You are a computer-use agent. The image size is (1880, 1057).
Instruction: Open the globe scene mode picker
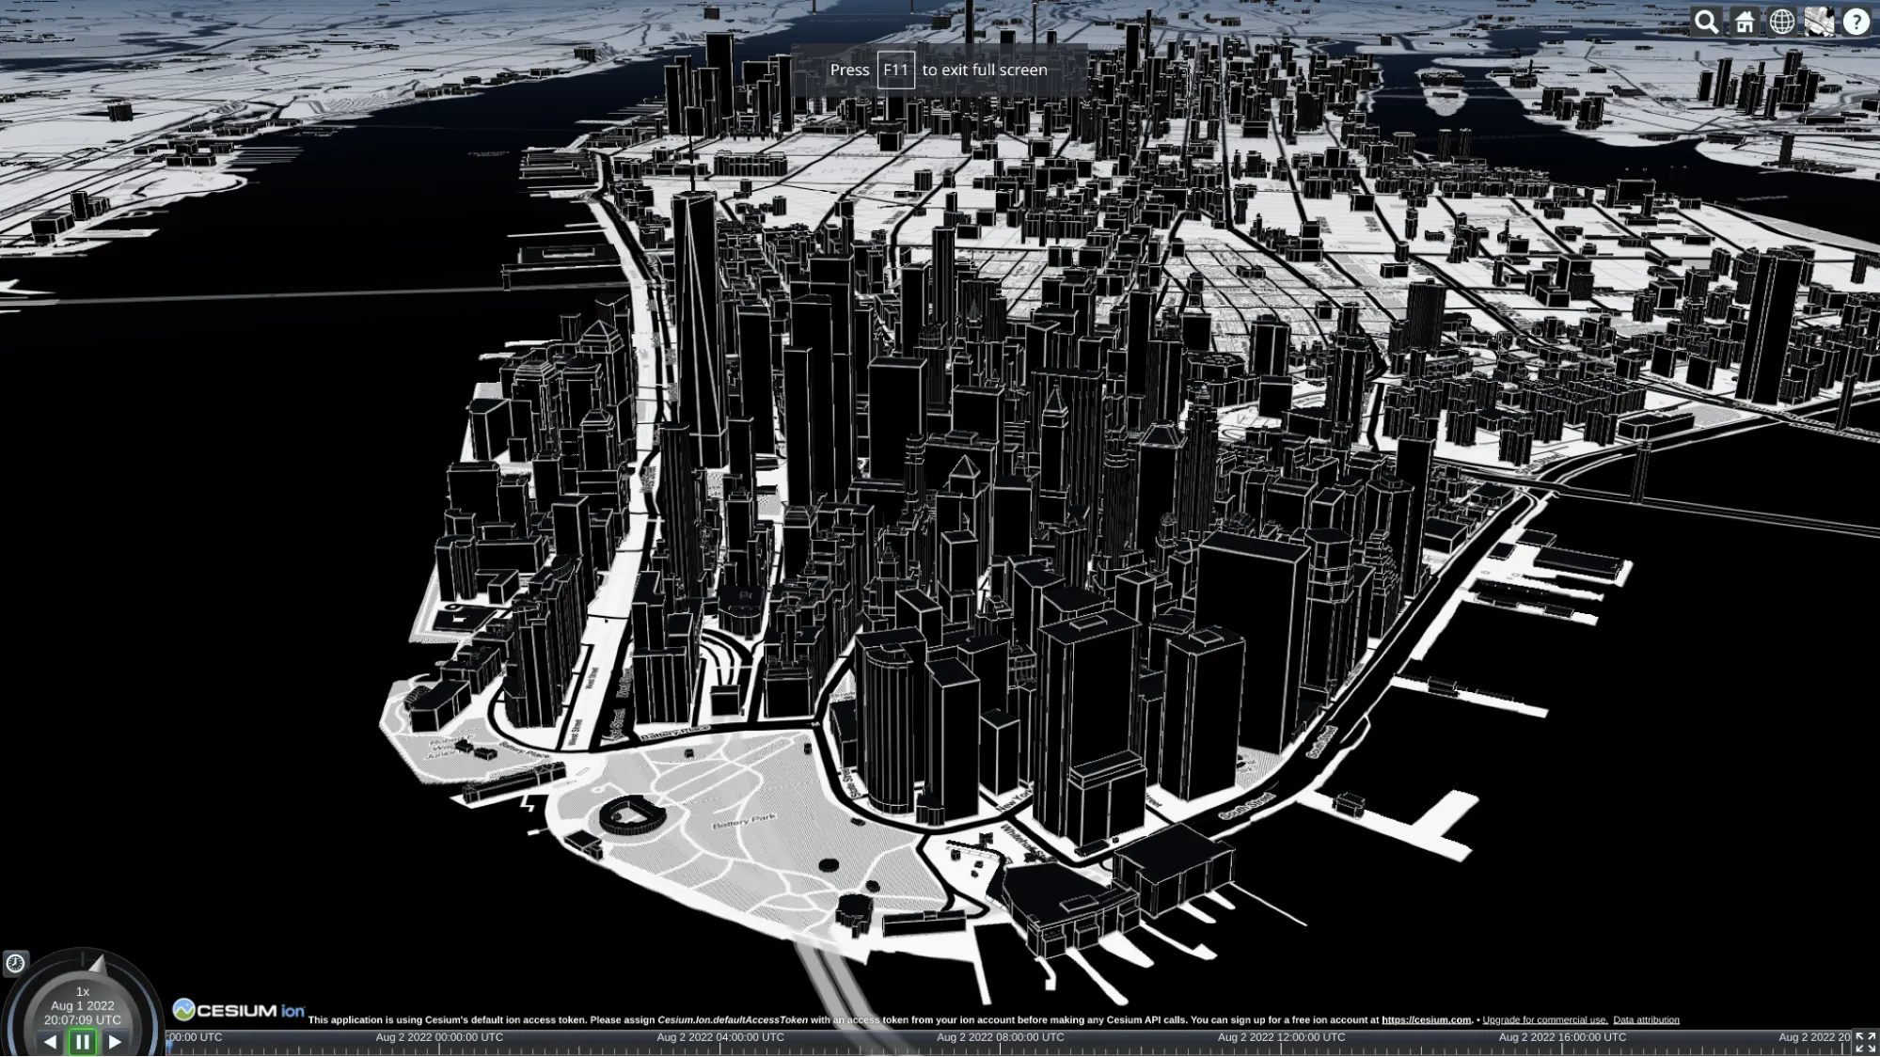point(1781,22)
